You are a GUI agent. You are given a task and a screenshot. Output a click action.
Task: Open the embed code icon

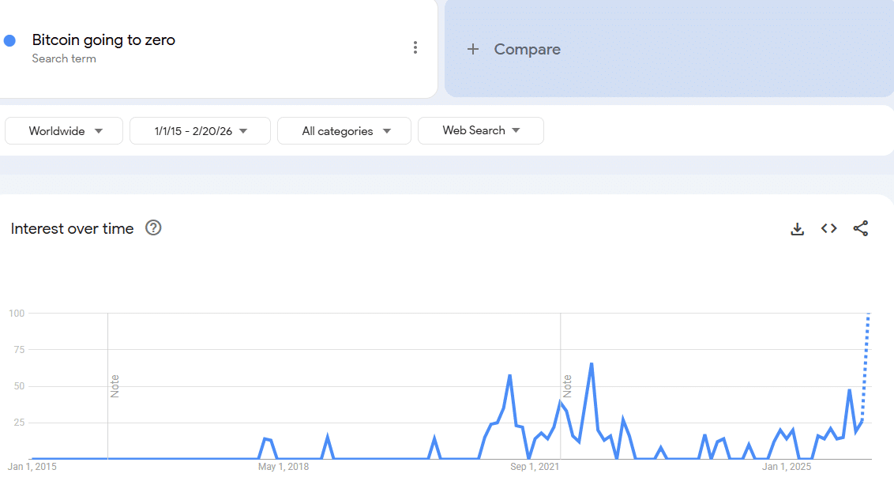point(829,229)
